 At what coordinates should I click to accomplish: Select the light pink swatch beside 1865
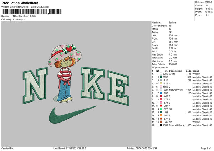161,87
